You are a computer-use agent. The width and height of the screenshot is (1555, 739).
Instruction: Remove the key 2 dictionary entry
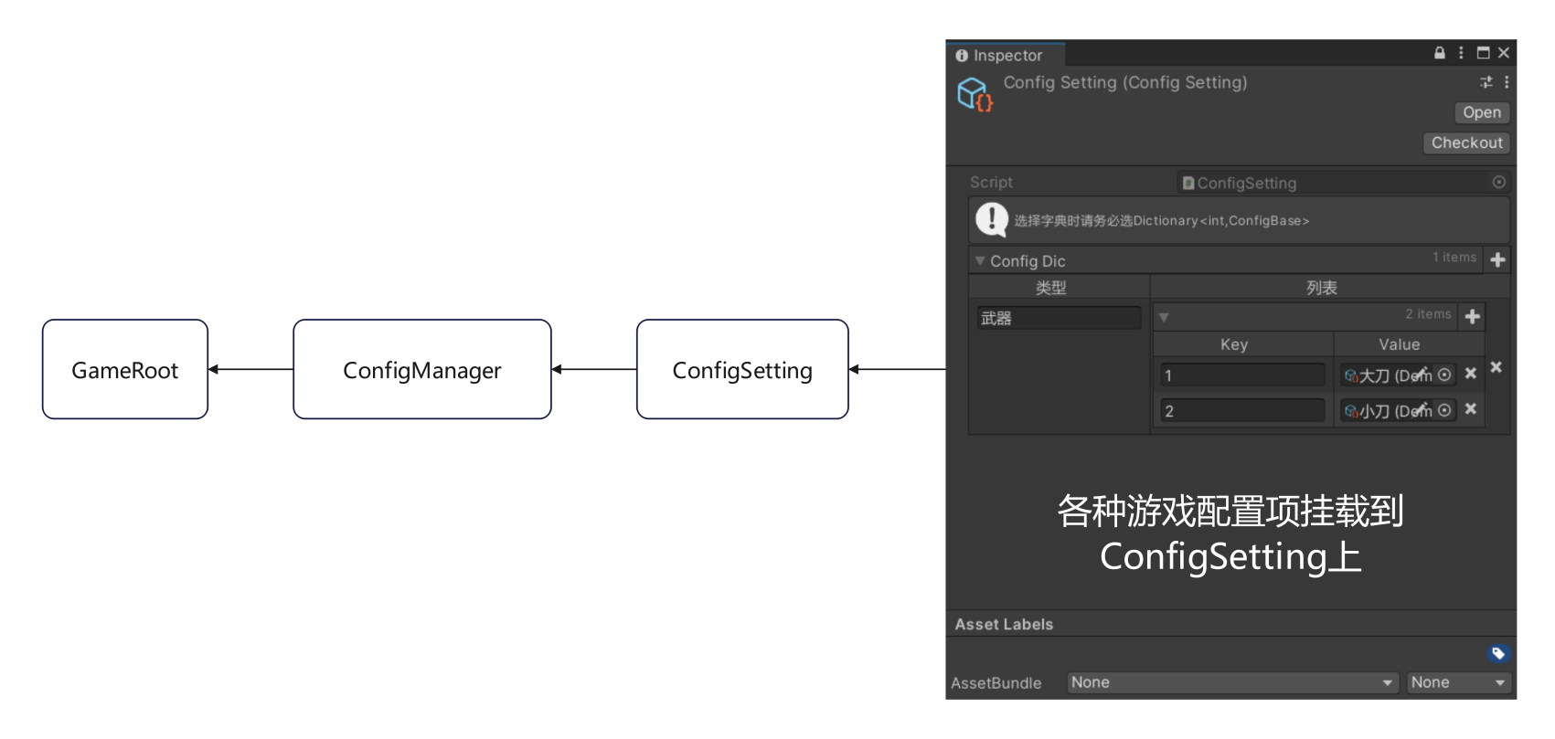pyautogui.click(x=1471, y=409)
